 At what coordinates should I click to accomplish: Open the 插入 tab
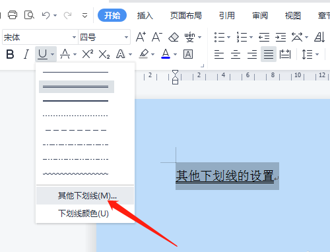pos(145,16)
